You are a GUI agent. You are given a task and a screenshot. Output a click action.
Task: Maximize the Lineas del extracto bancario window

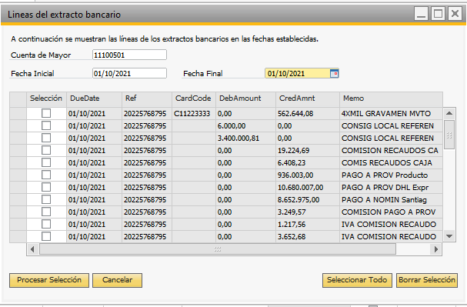438,14
